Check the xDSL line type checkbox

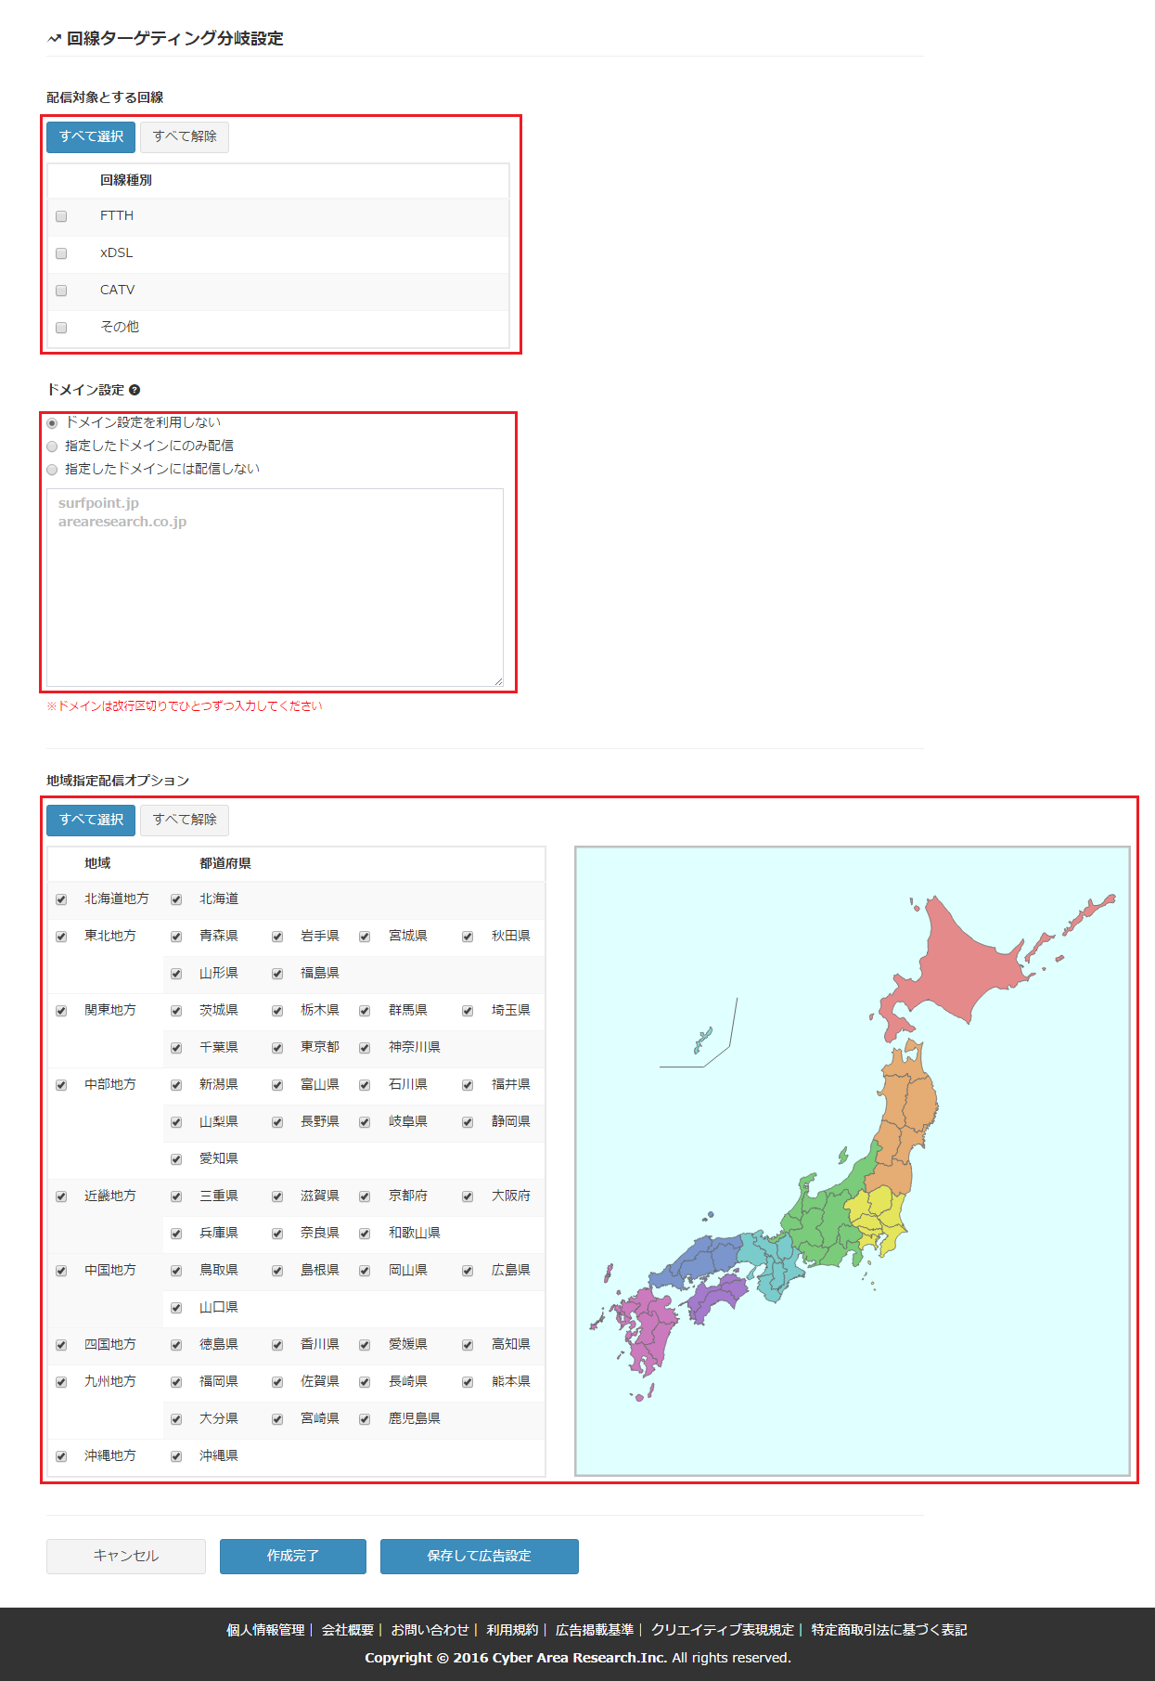(61, 253)
